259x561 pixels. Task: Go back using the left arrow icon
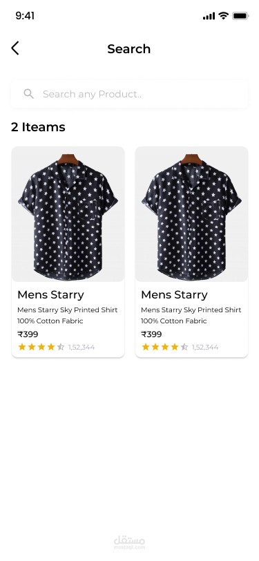(15, 48)
